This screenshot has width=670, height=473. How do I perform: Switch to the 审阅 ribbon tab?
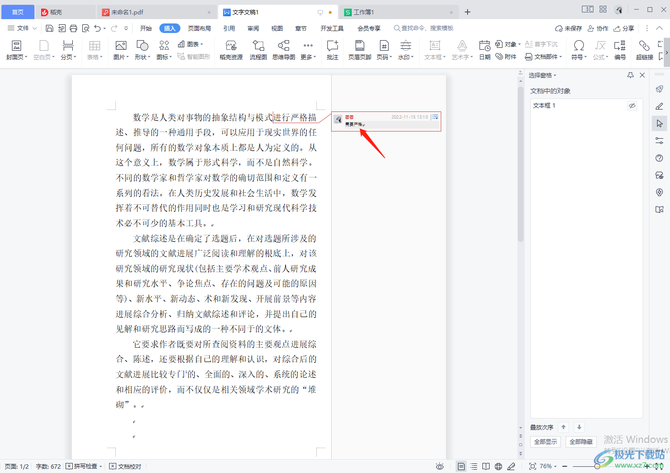pyautogui.click(x=253, y=28)
